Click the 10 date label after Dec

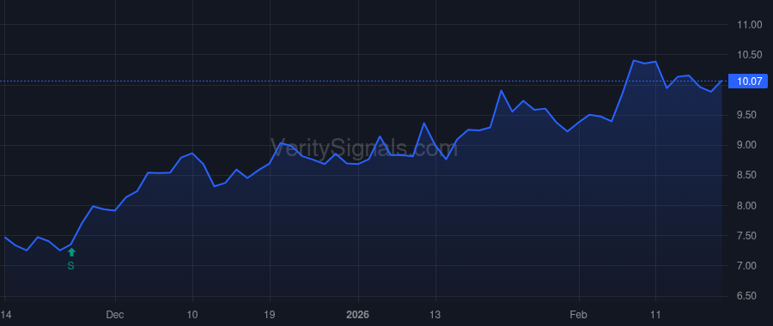192,314
